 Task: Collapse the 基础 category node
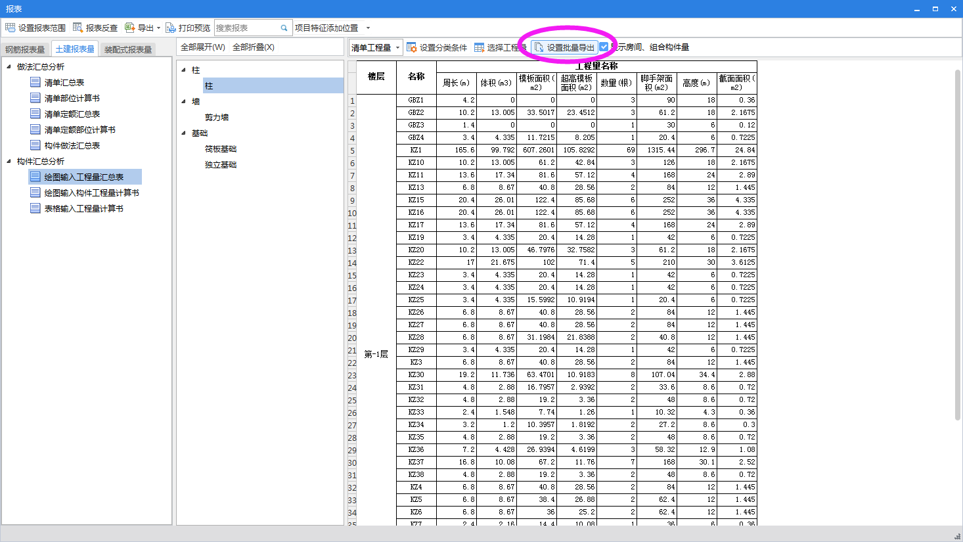(183, 133)
